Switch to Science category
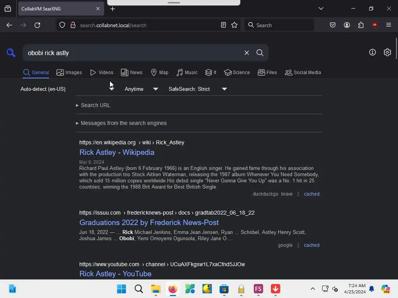Screen dimensions: 398x298 (x=237, y=73)
